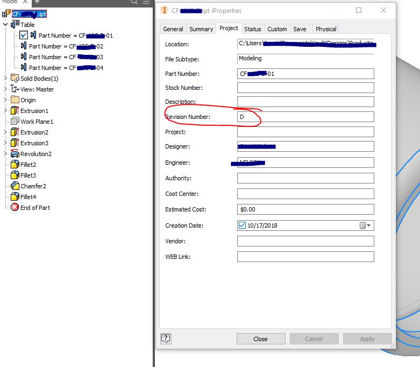Click the Close button in iProperties
420x367 pixels.
[261, 339]
